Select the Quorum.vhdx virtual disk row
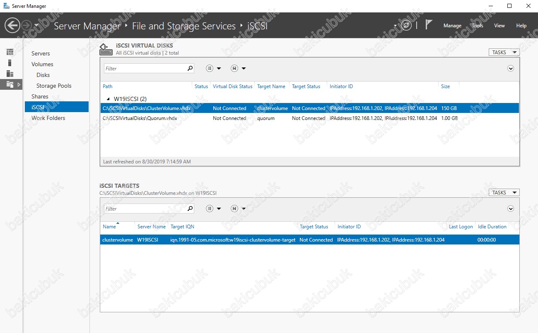 (x=309, y=118)
